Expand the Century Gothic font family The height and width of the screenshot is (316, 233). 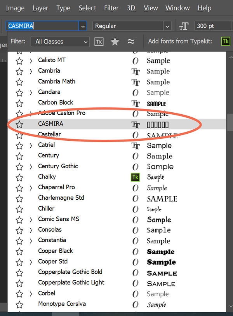[31, 167]
